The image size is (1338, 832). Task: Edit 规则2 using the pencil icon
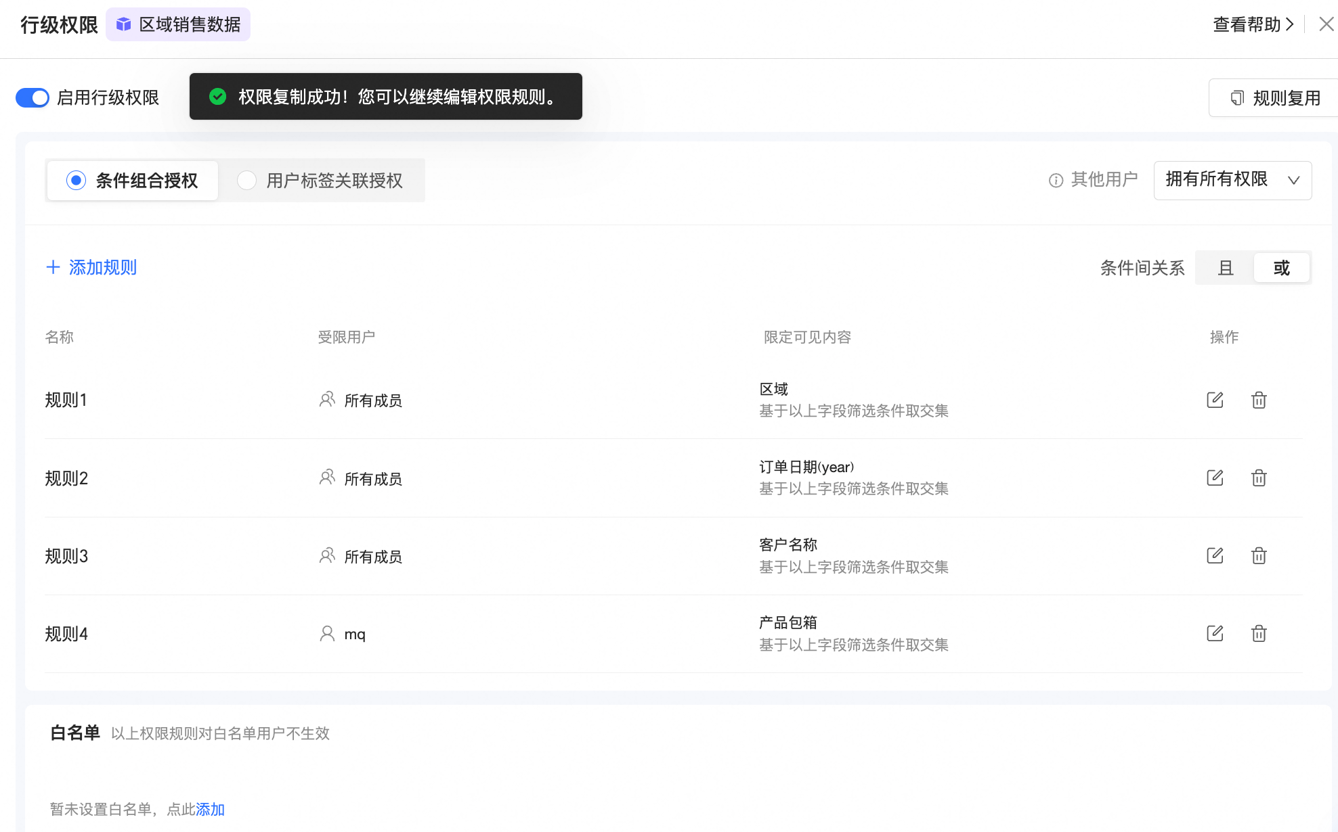point(1215,478)
